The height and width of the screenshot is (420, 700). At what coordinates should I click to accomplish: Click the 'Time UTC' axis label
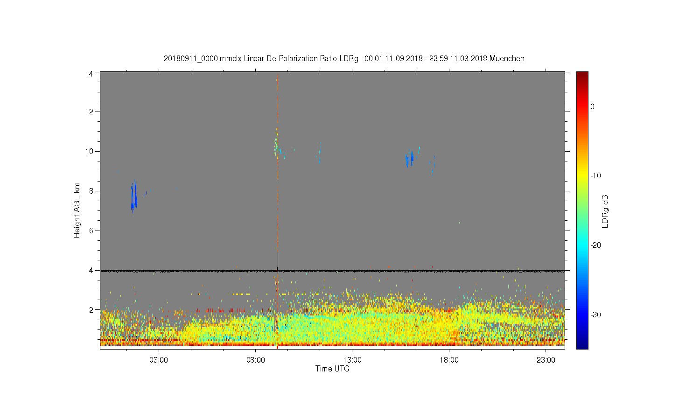pyautogui.click(x=332, y=369)
